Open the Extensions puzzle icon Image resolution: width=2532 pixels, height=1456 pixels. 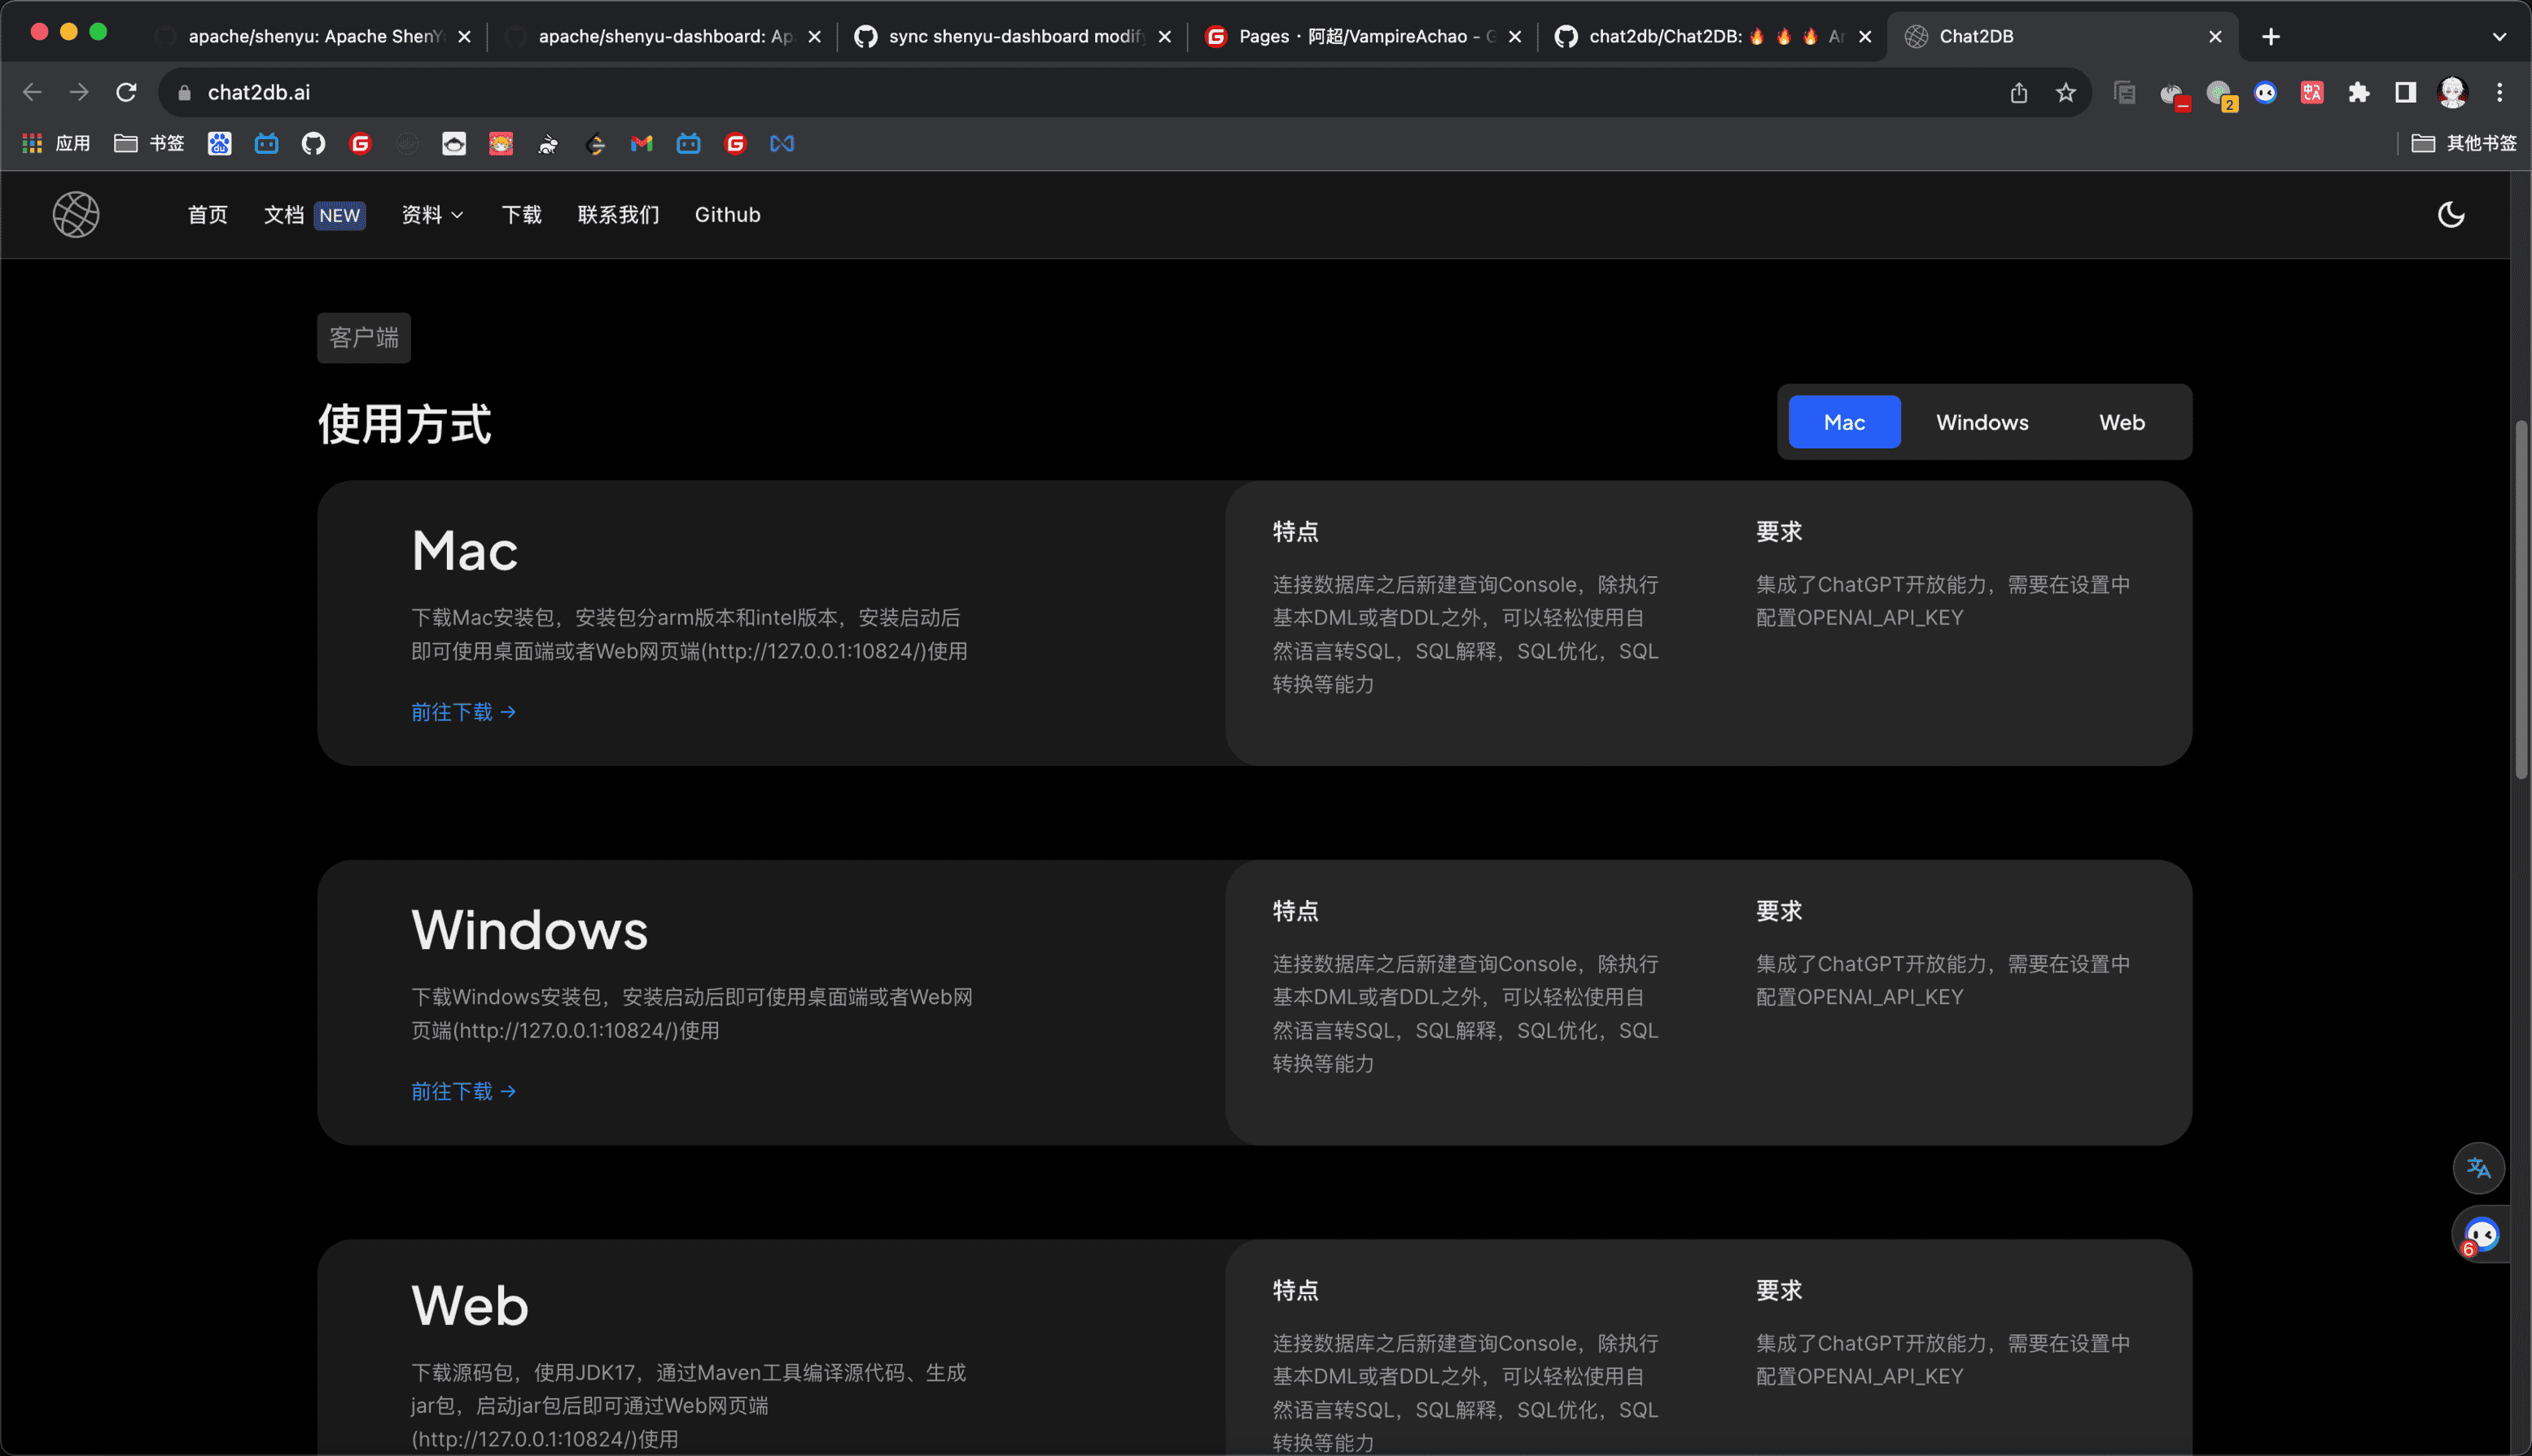2359,92
